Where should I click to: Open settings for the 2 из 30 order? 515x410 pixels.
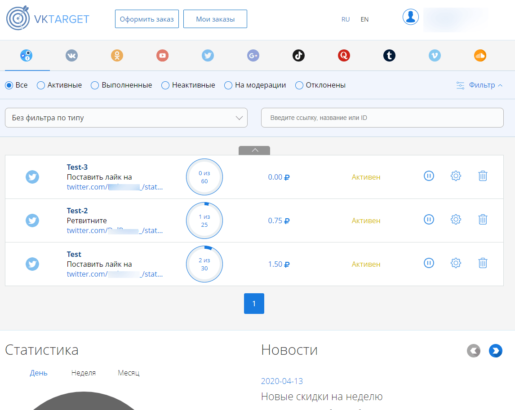(x=456, y=263)
